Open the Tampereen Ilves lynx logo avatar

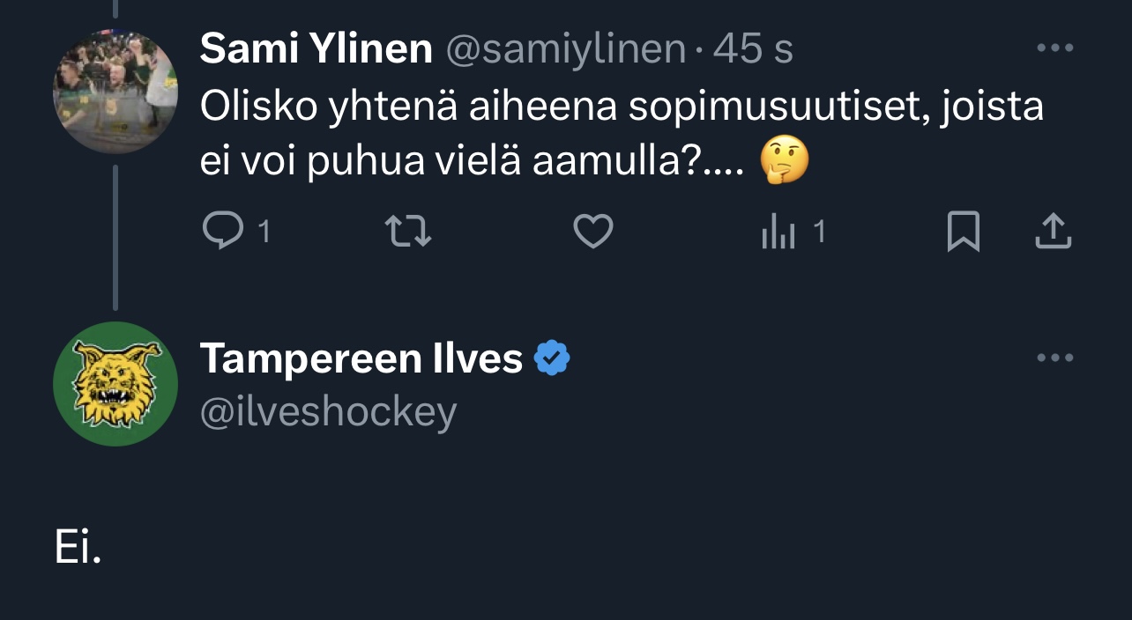(x=115, y=384)
